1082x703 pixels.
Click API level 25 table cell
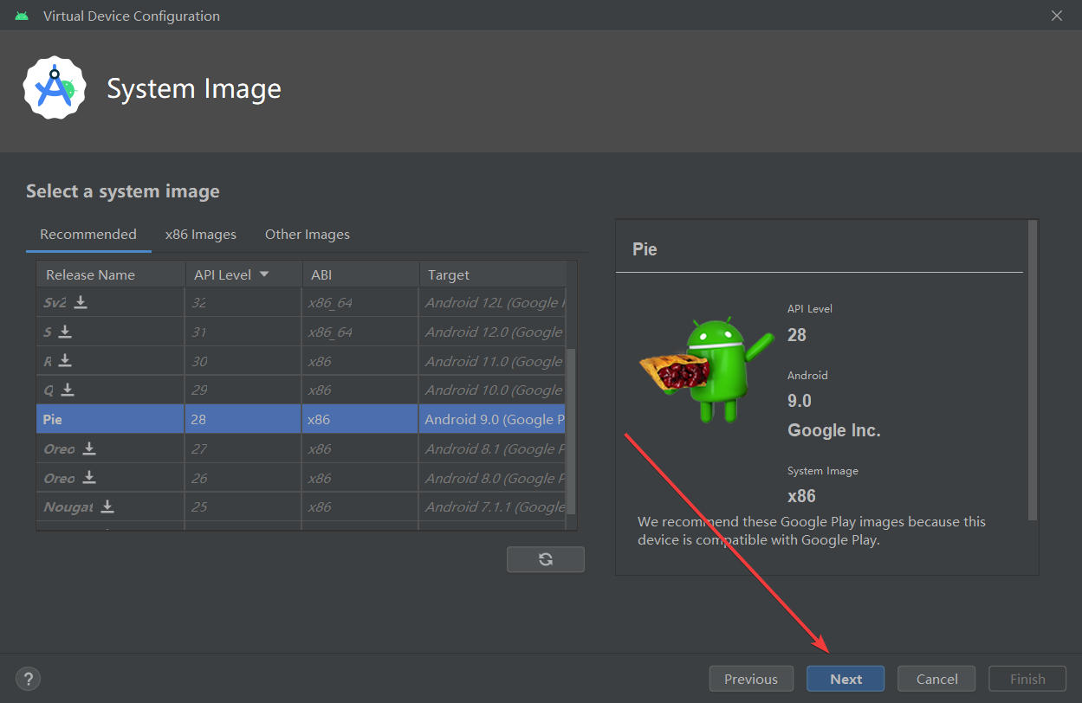point(243,506)
